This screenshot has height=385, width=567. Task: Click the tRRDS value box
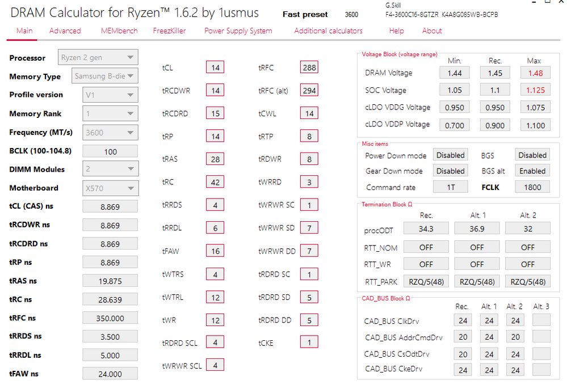tap(215, 205)
